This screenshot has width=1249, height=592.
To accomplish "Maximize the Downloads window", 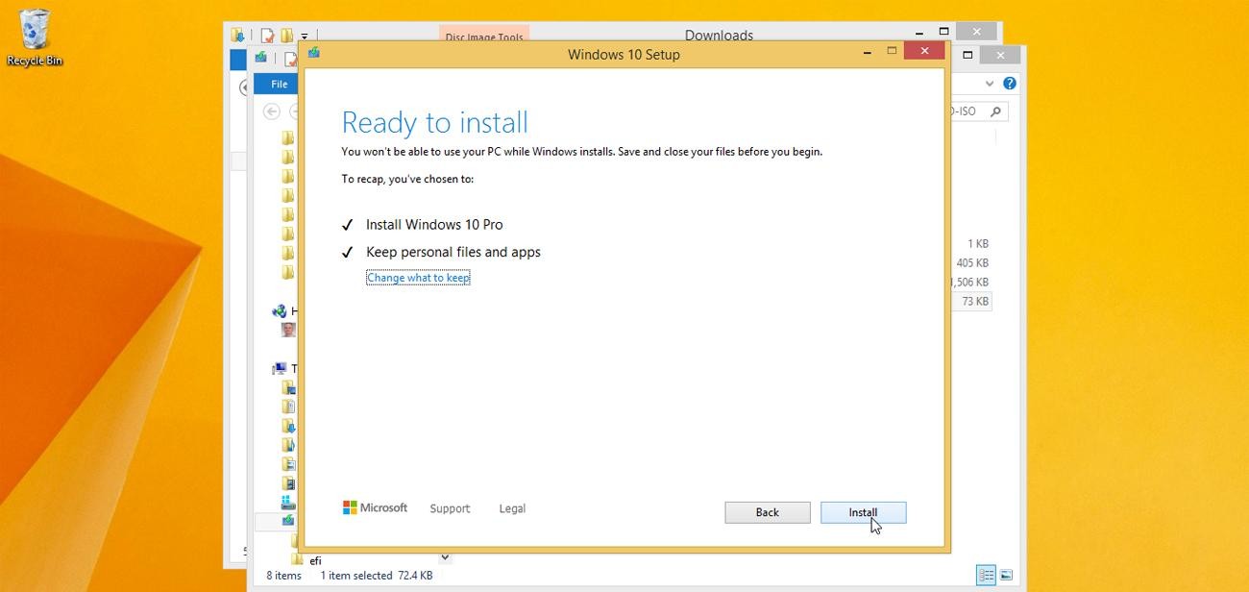I will point(943,32).
